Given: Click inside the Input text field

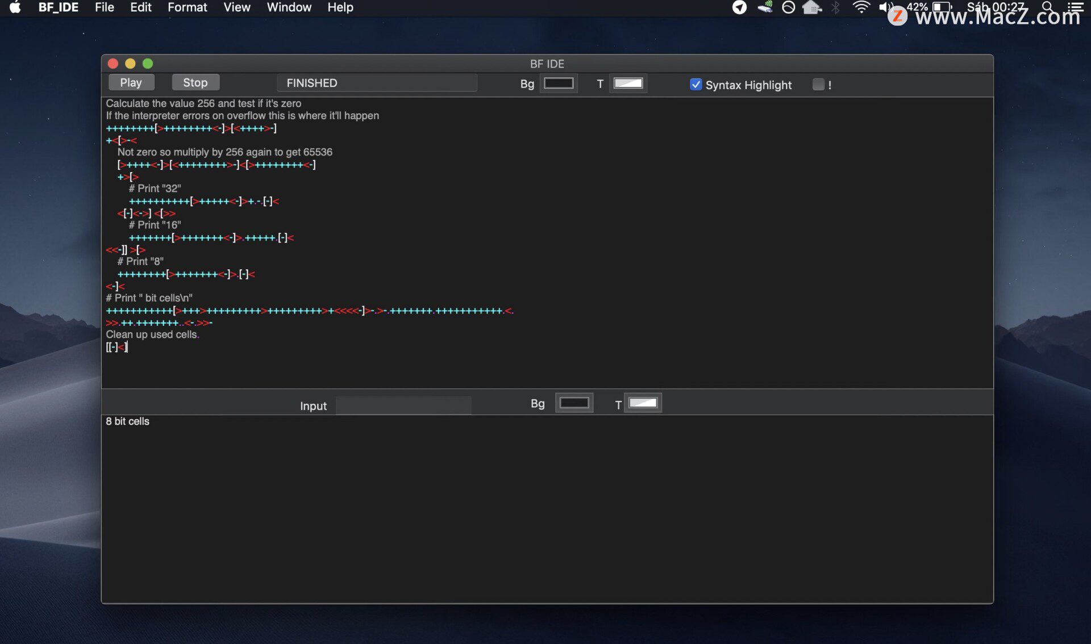Looking at the screenshot, I should 403,405.
